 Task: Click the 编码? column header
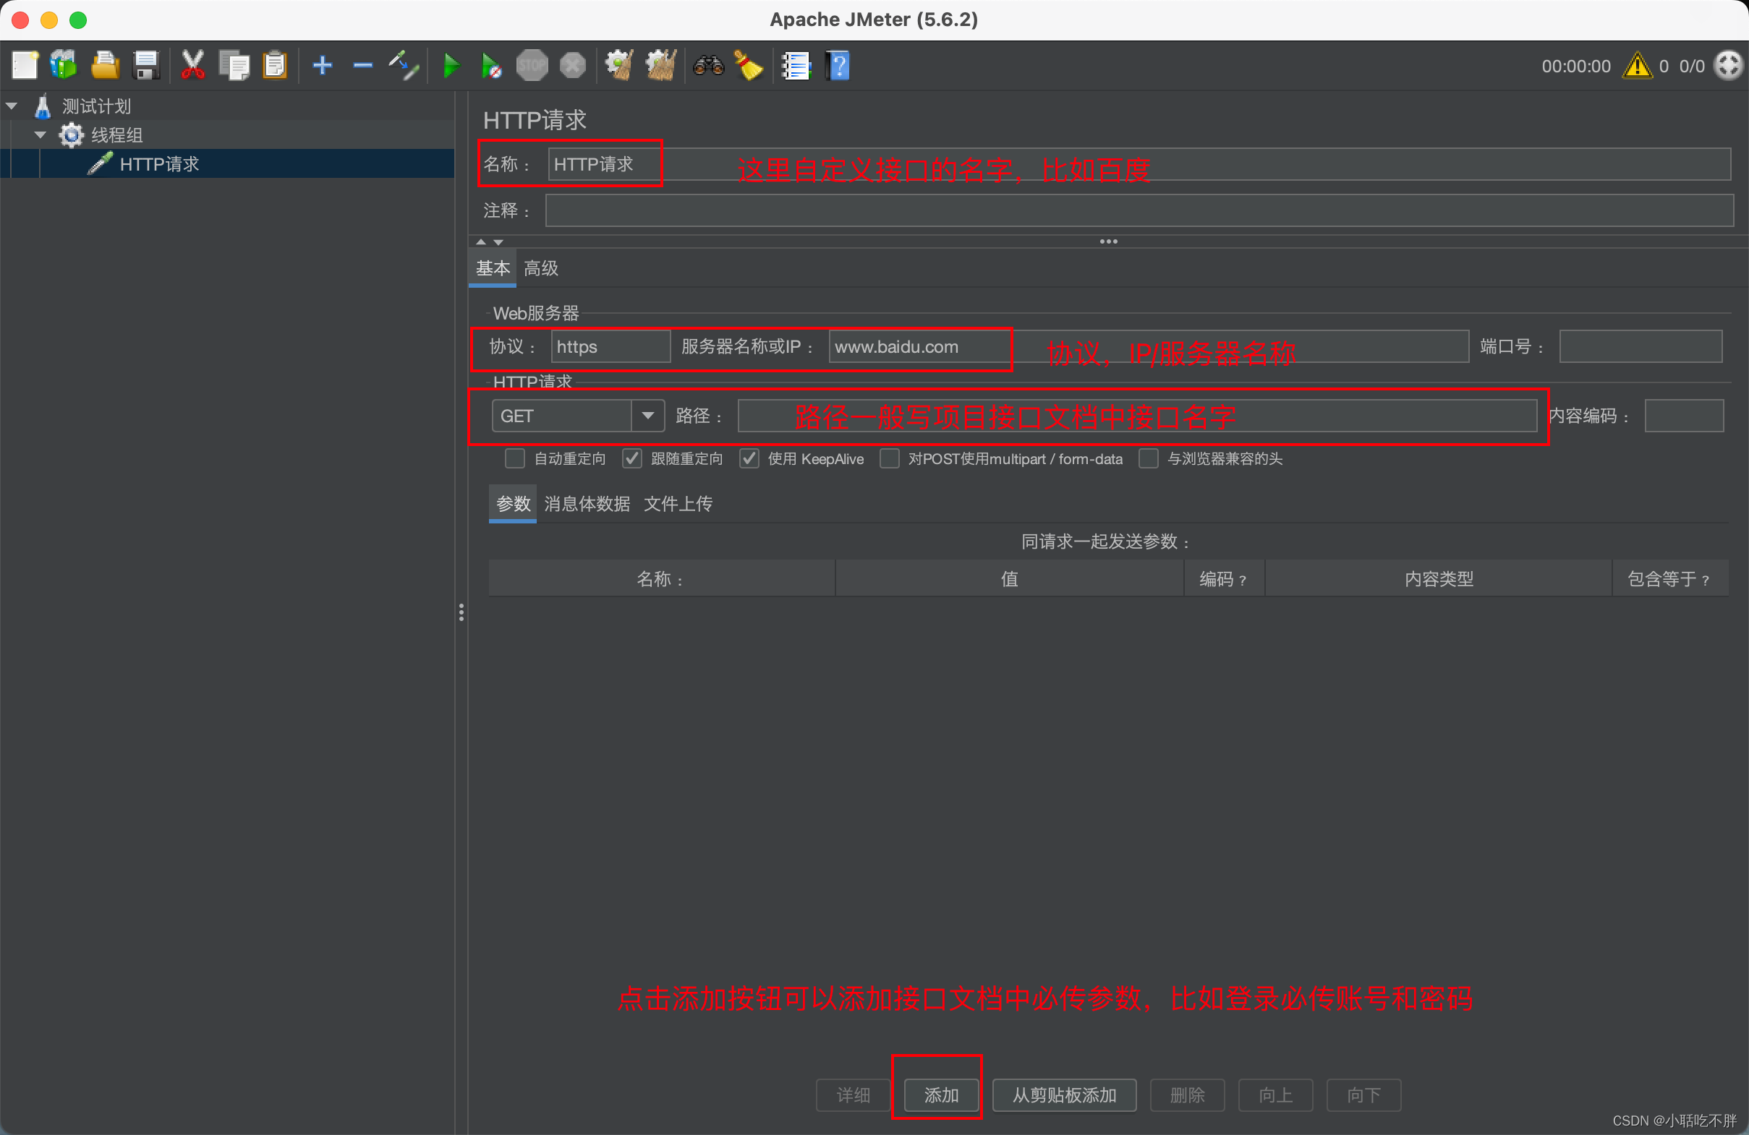point(1224,579)
